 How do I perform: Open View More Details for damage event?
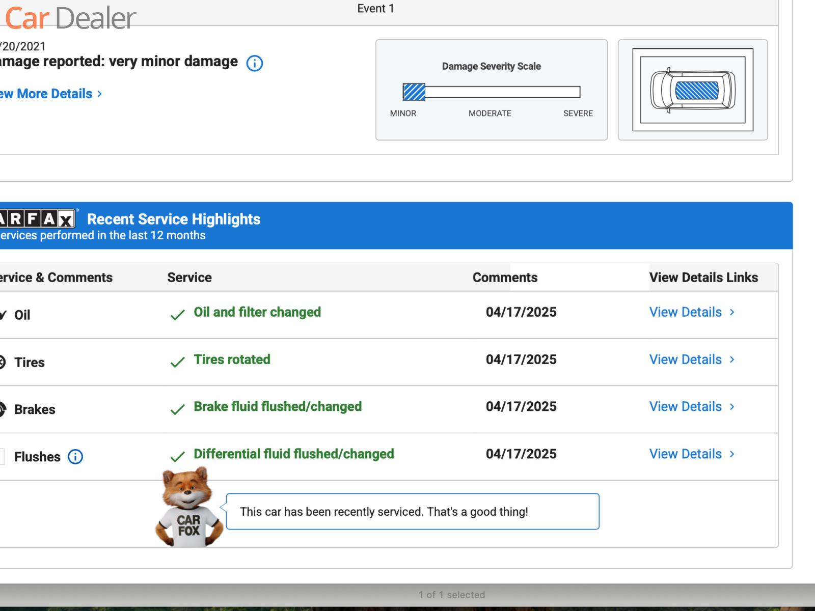pos(50,94)
